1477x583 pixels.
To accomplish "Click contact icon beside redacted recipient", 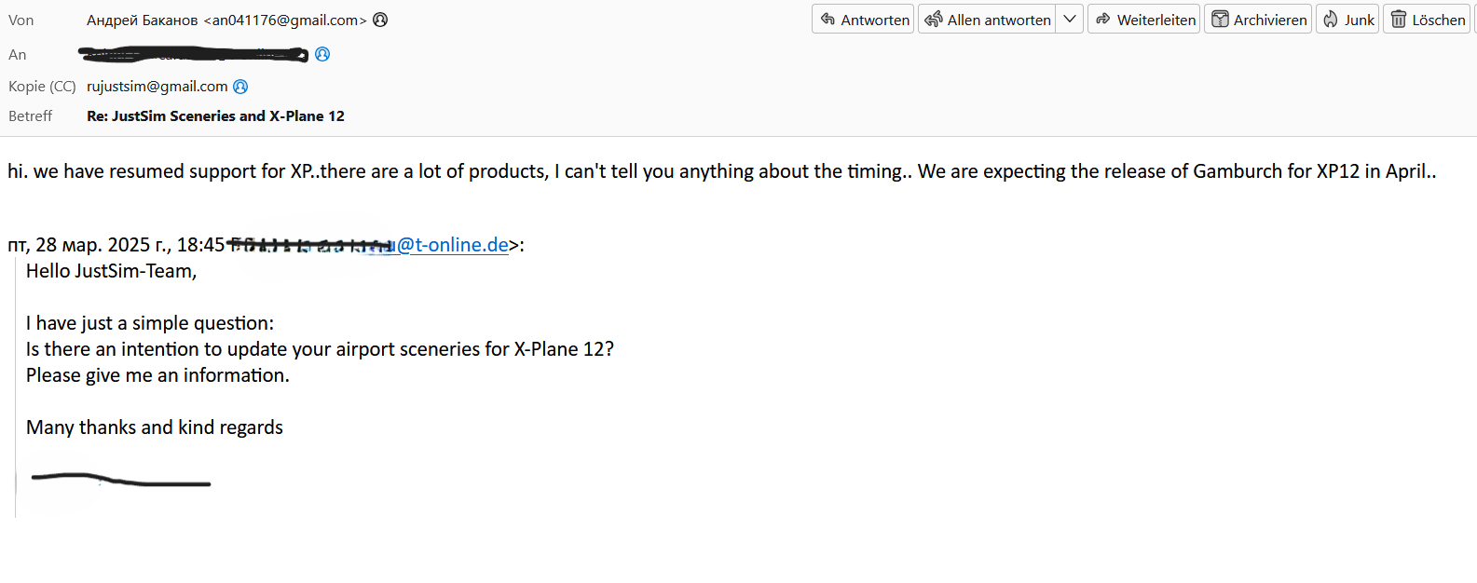I will pyautogui.click(x=322, y=54).
